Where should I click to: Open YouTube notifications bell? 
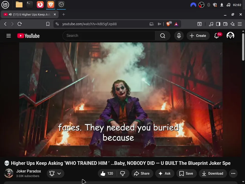(217, 36)
